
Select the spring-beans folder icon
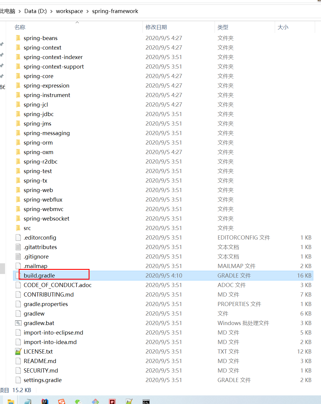[x=18, y=38]
